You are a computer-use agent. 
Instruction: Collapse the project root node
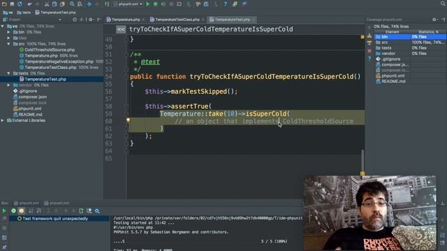point(3,26)
